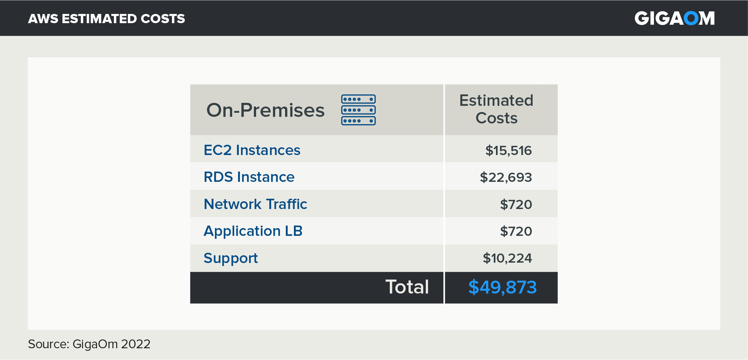
Task: Click the AWS Estimated Costs title
Action: tap(107, 19)
